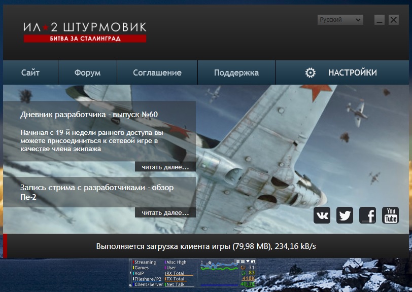Screen dimensions: 412x292
Task: Click the down triangle icon in network widget
Action: [x=248, y=262]
